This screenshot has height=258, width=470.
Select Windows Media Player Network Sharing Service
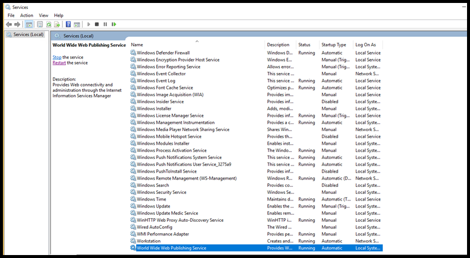256,129
